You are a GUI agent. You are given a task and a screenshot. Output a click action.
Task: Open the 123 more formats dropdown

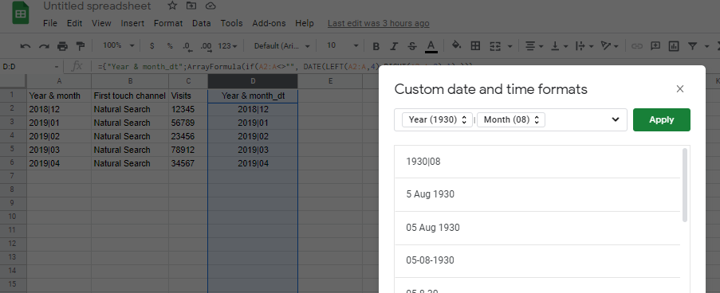[x=227, y=46]
